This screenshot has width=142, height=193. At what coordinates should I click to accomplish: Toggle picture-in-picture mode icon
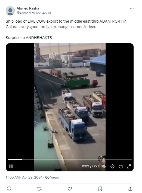[121, 166]
